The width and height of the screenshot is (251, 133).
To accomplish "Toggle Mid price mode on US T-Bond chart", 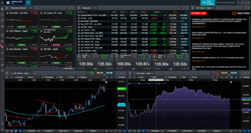I will pyautogui.click(x=59, y=77).
